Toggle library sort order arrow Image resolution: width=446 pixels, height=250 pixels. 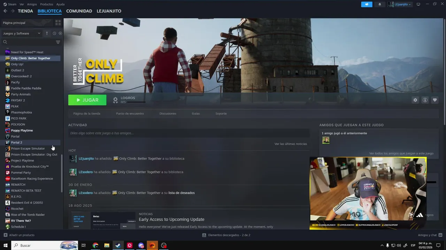(x=47, y=33)
